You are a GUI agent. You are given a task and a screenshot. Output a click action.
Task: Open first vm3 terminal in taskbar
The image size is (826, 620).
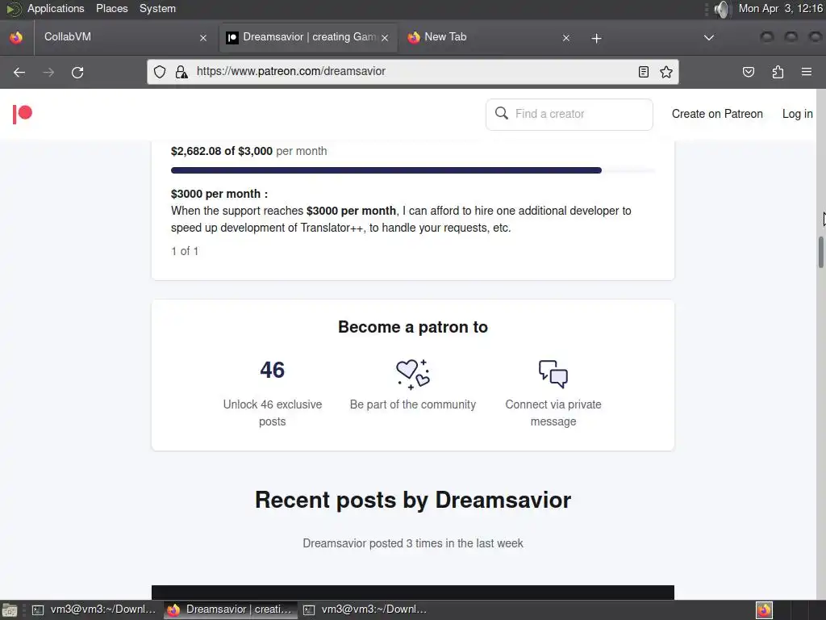click(95, 610)
